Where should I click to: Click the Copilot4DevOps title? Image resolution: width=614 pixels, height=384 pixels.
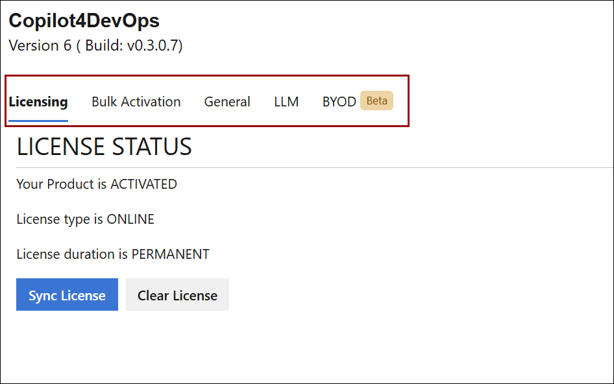coord(84,21)
